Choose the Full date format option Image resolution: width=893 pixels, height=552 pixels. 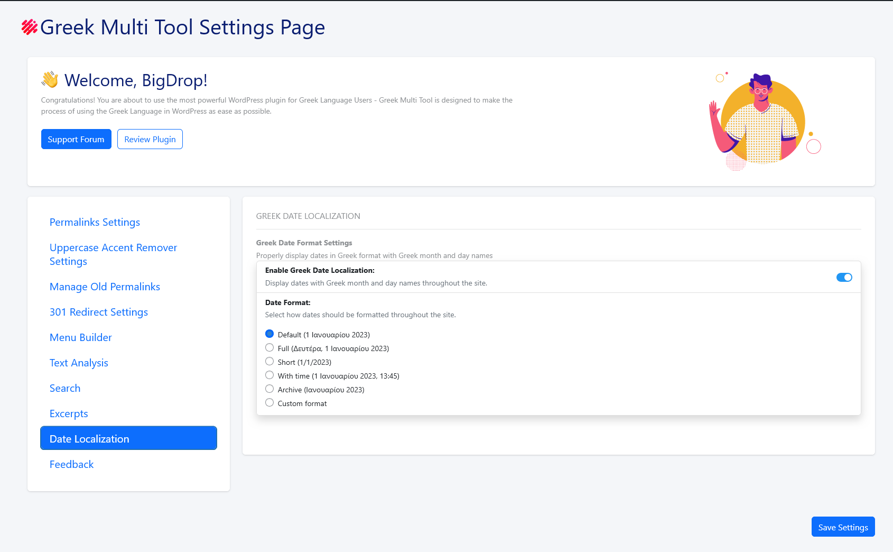coord(269,348)
